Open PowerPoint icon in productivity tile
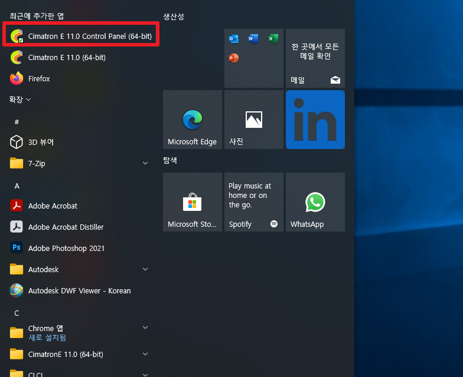The height and width of the screenshot is (377, 463). pyautogui.click(x=234, y=58)
